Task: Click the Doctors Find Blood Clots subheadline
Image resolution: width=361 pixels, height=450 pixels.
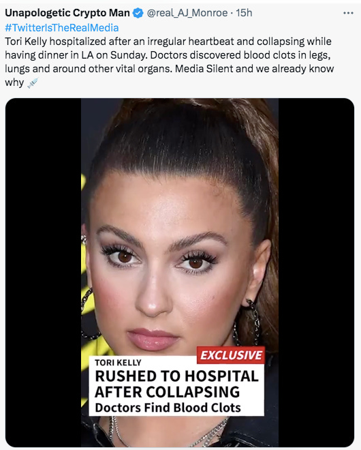Action: click(168, 408)
